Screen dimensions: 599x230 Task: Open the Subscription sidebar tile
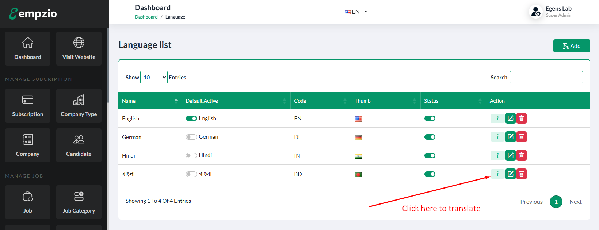[x=28, y=106]
